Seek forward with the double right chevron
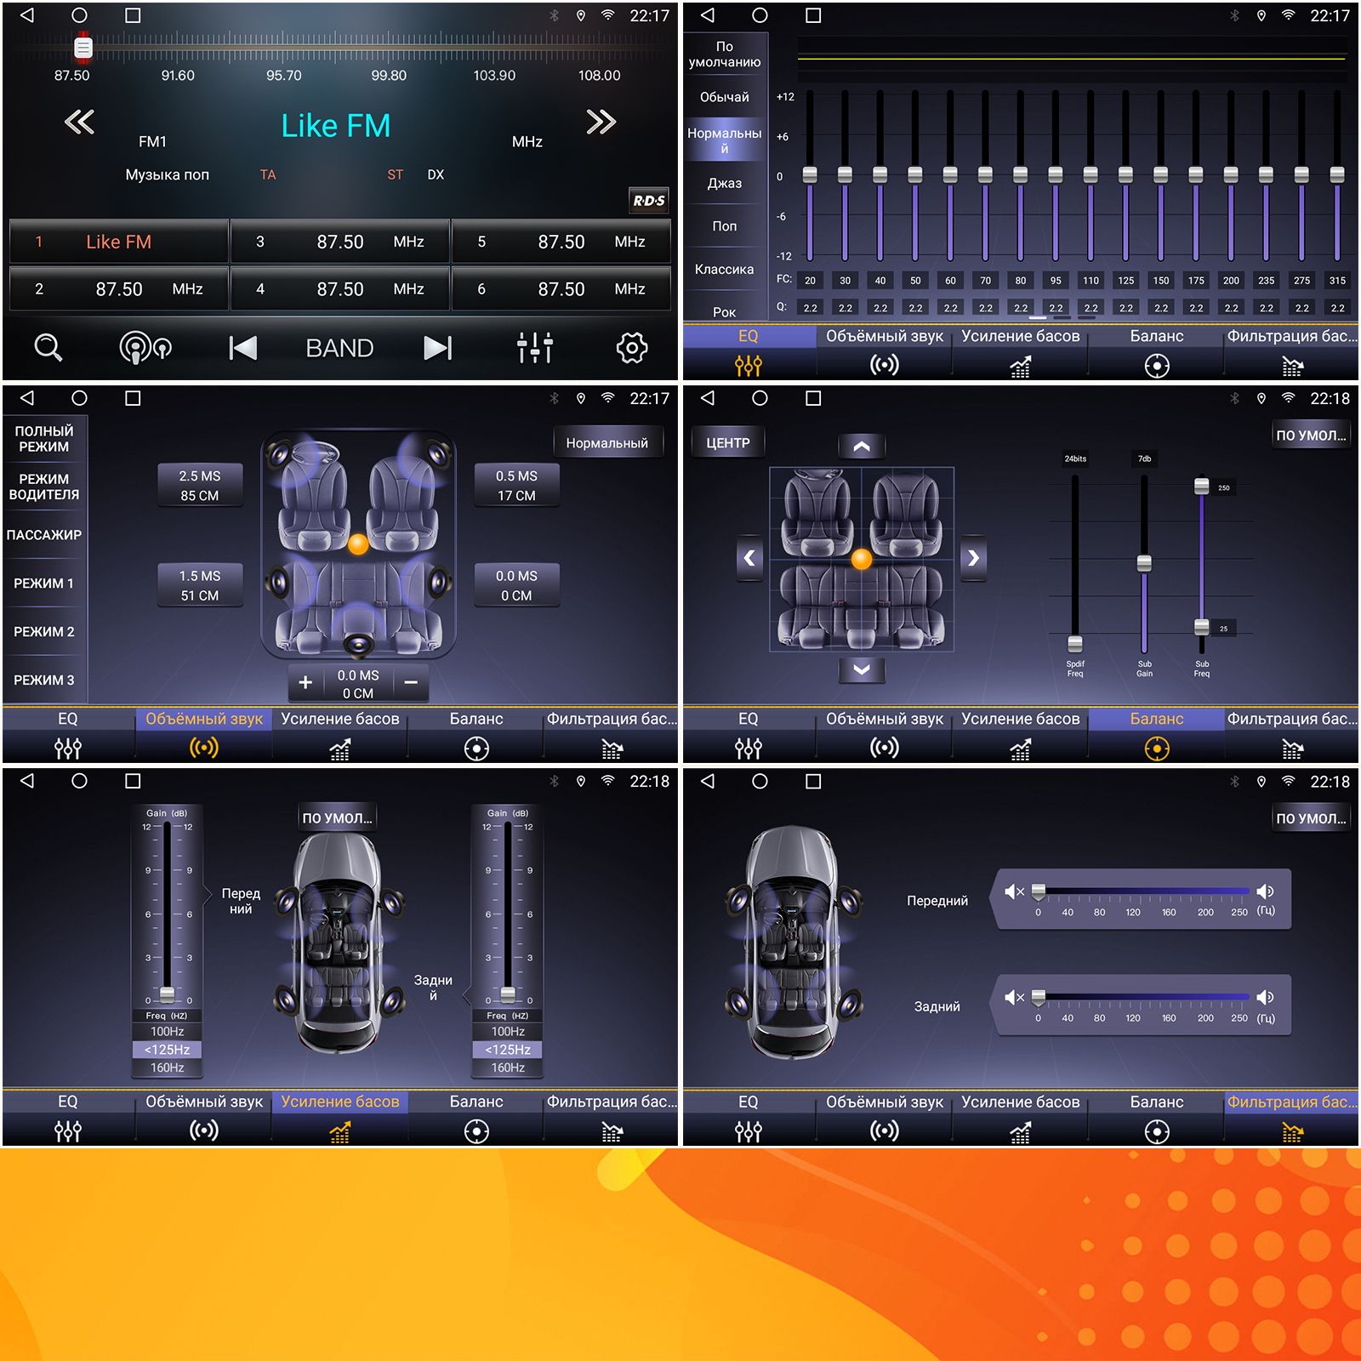Viewport: 1361px width, 1361px height. (601, 122)
